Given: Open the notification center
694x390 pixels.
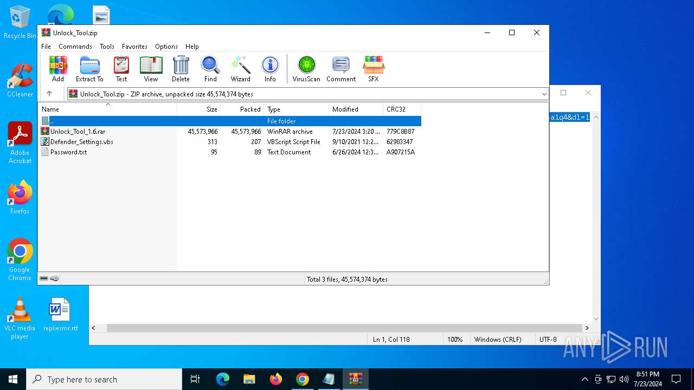Looking at the screenshot, I should coord(676,379).
